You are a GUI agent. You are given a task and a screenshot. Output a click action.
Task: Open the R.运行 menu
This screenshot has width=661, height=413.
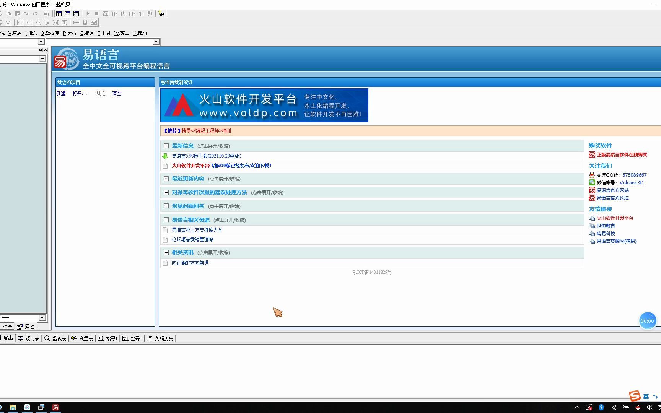[x=70, y=33]
